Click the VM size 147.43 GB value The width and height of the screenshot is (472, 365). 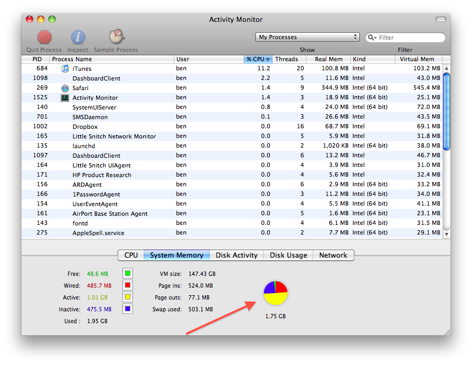(202, 274)
